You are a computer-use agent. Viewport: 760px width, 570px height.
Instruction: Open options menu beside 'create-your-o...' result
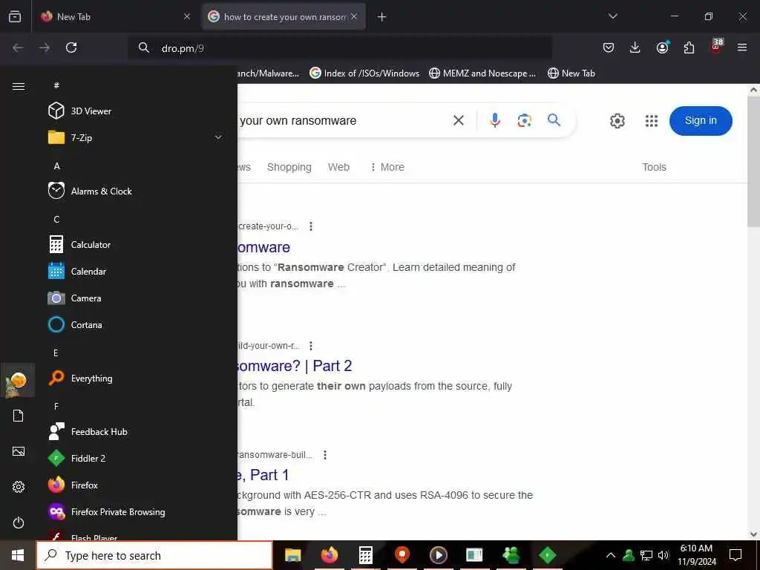[x=311, y=226]
